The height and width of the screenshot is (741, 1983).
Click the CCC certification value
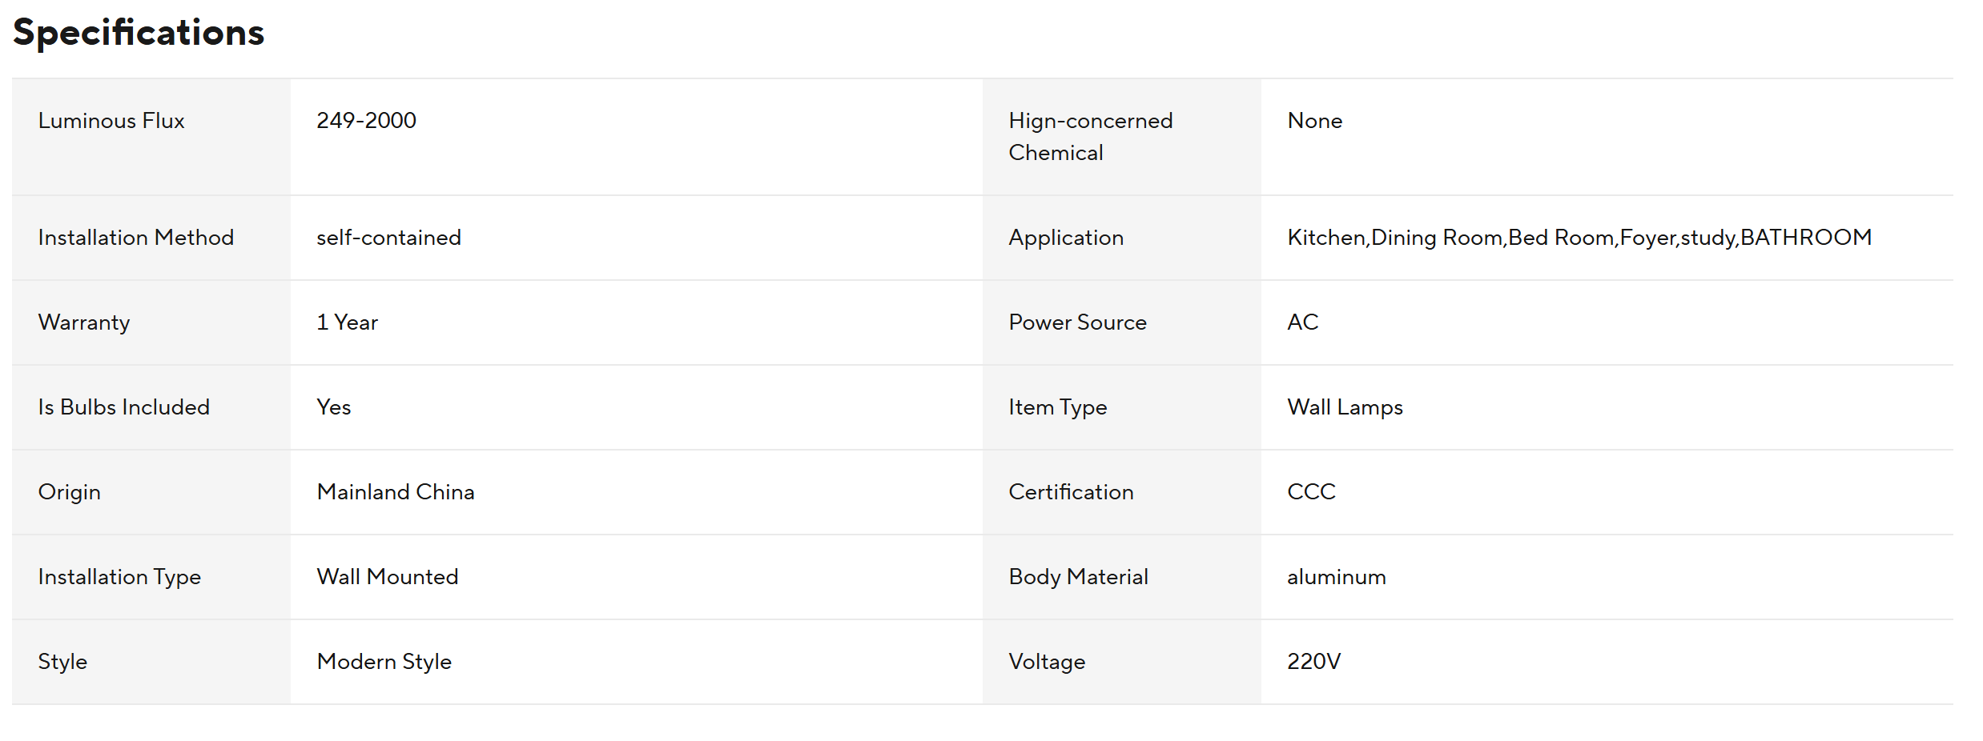pos(1312,492)
